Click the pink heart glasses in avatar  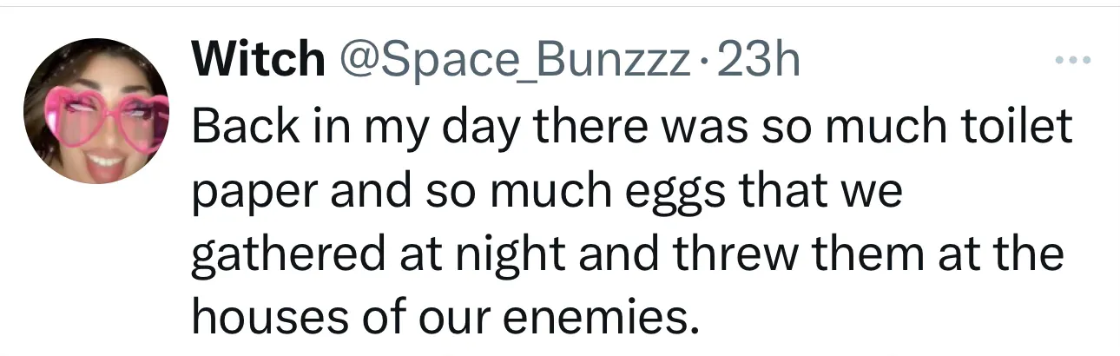tap(96, 113)
